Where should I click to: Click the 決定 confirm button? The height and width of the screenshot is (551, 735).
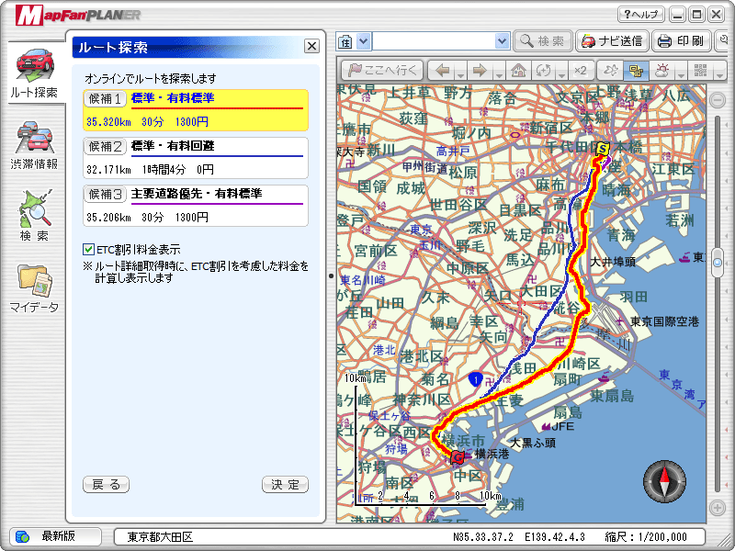pyautogui.click(x=285, y=485)
